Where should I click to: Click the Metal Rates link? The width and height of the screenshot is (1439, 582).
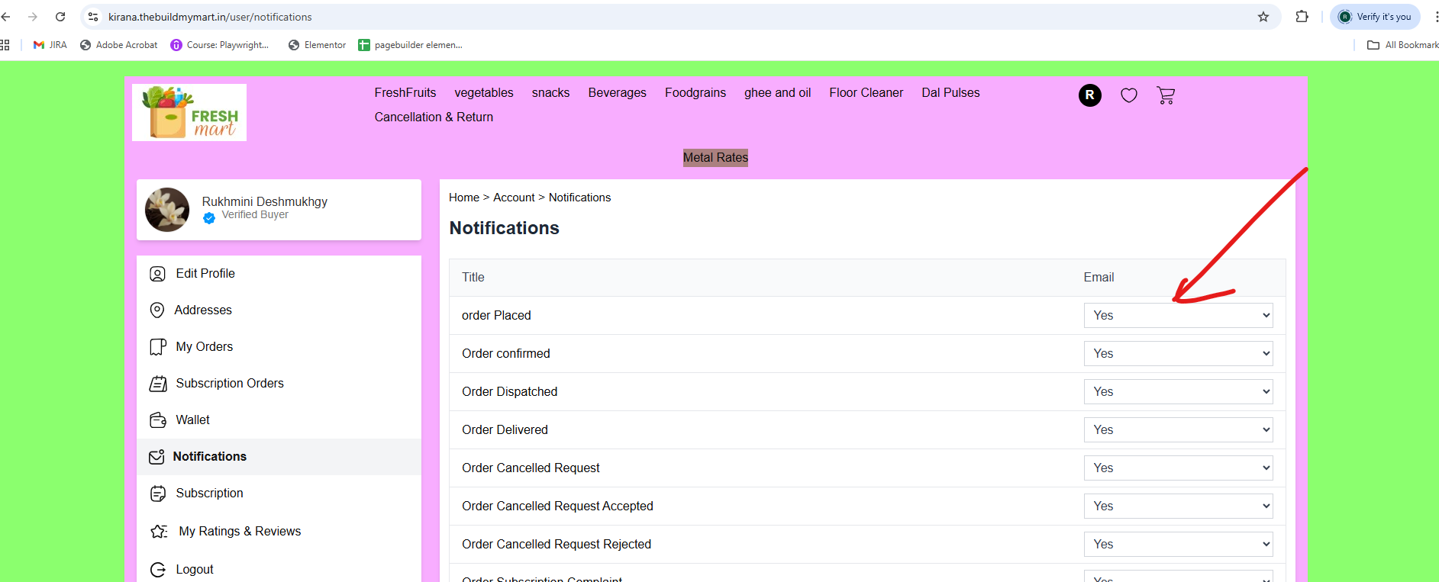point(715,158)
